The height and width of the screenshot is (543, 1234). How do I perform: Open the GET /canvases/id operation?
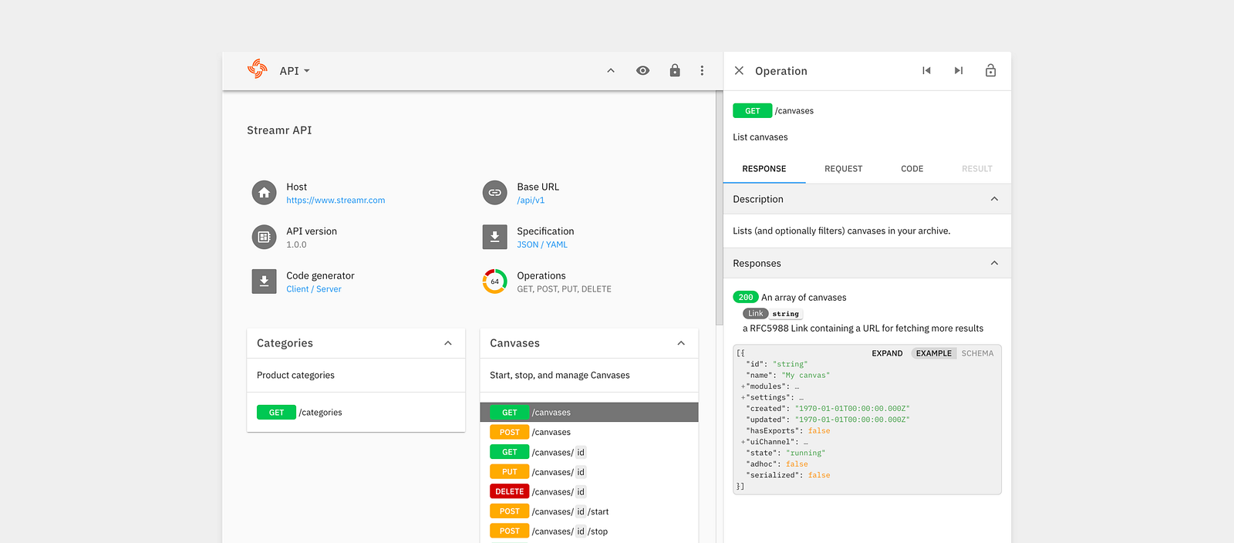pyautogui.click(x=589, y=452)
